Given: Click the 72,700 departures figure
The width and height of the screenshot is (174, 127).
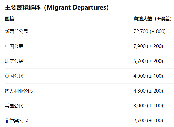Looking at the screenshot, I should tap(141, 32).
